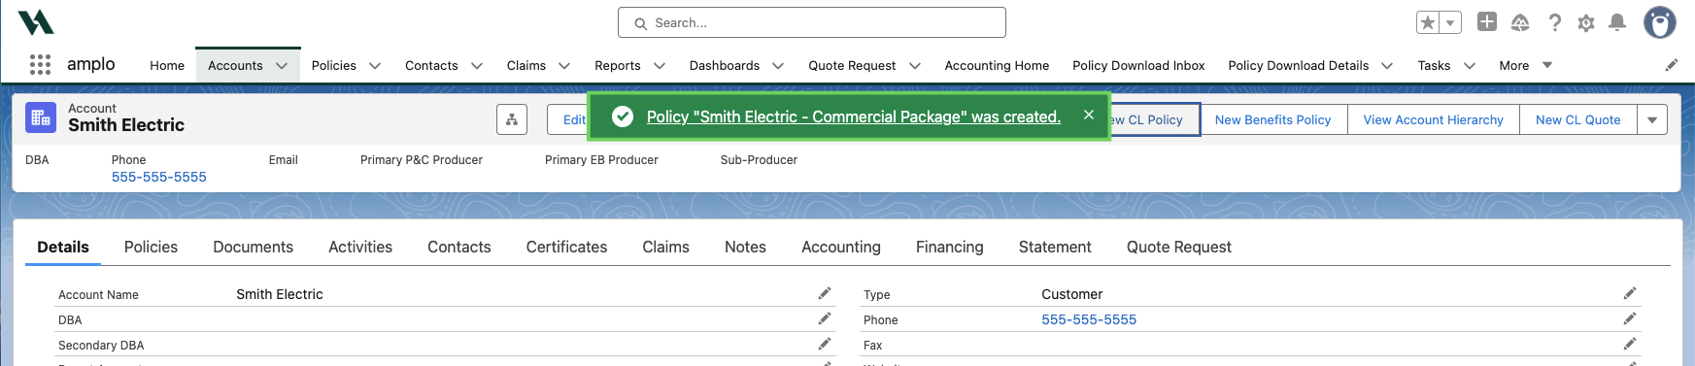Switch to the Statement tab
1695x366 pixels.
click(x=1055, y=247)
